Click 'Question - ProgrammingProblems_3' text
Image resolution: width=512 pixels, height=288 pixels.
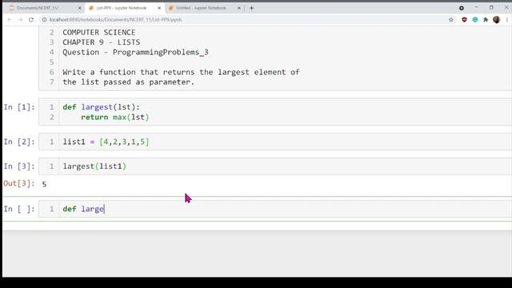pyautogui.click(x=135, y=52)
